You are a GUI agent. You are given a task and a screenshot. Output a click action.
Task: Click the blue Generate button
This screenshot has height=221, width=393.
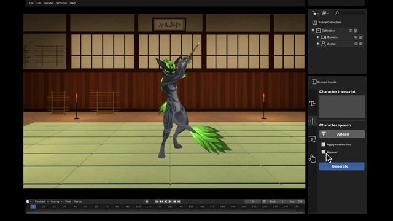click(341, 166)
